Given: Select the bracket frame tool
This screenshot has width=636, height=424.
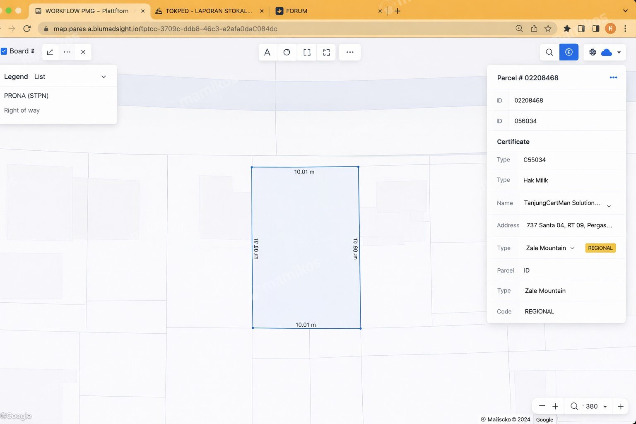Looking at the screenshot, I should coord(307,52).
